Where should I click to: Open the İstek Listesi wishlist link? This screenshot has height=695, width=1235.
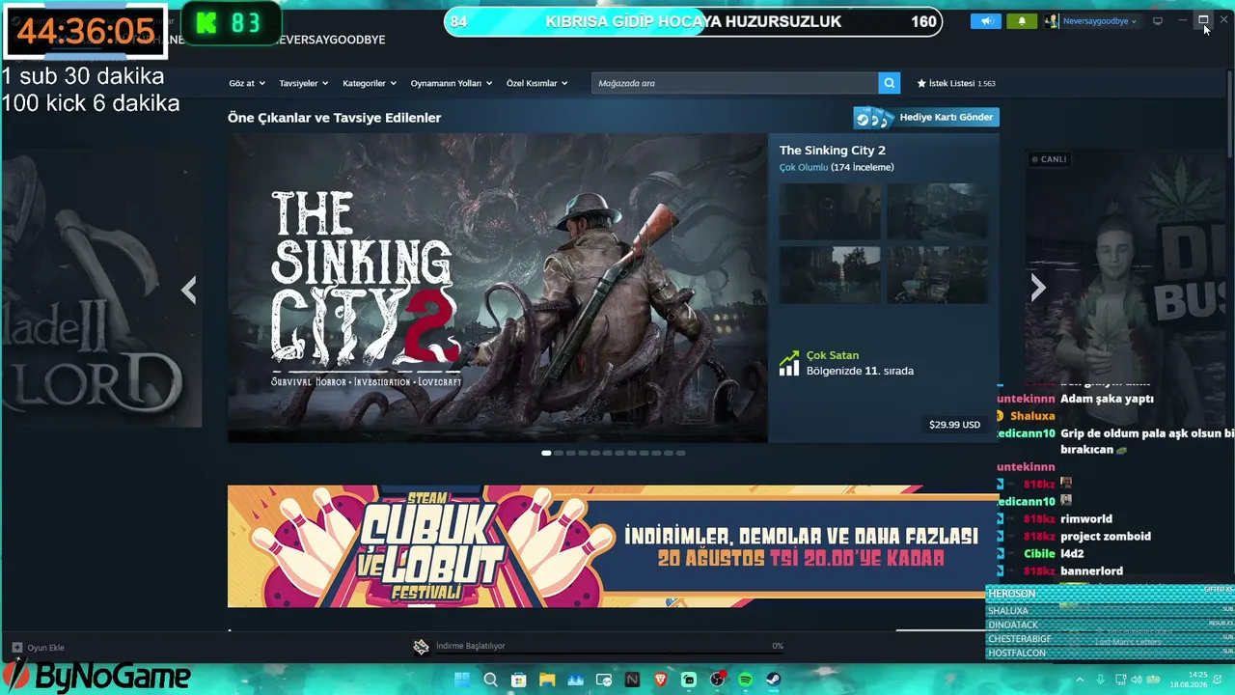[x=956, y=83]
